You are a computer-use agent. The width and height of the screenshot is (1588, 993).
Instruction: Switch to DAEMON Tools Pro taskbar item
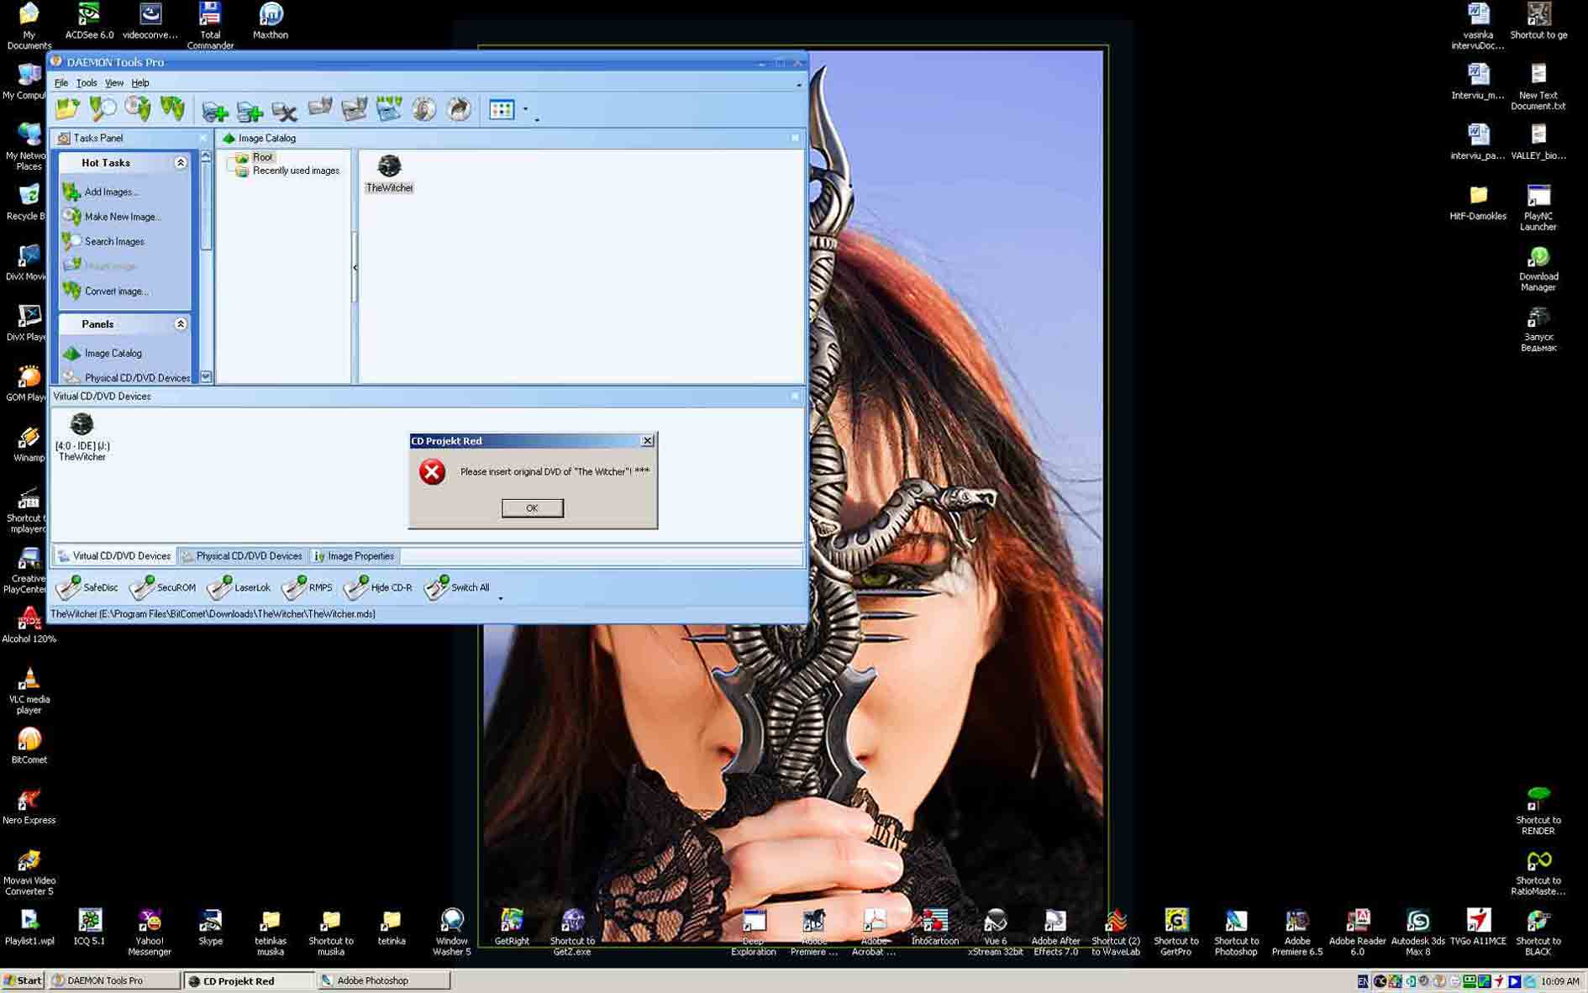tap(114, 980)
